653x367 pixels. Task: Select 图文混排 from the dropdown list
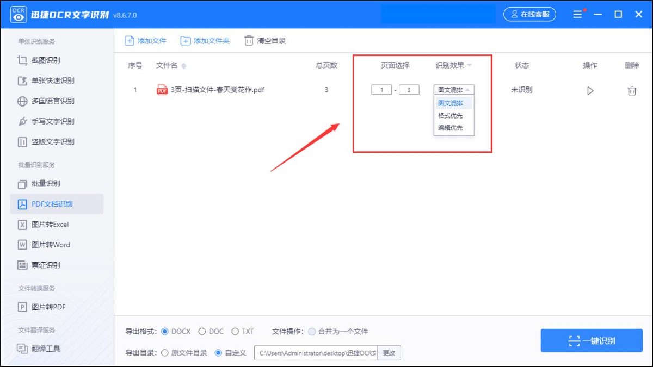tap(454, 103)
